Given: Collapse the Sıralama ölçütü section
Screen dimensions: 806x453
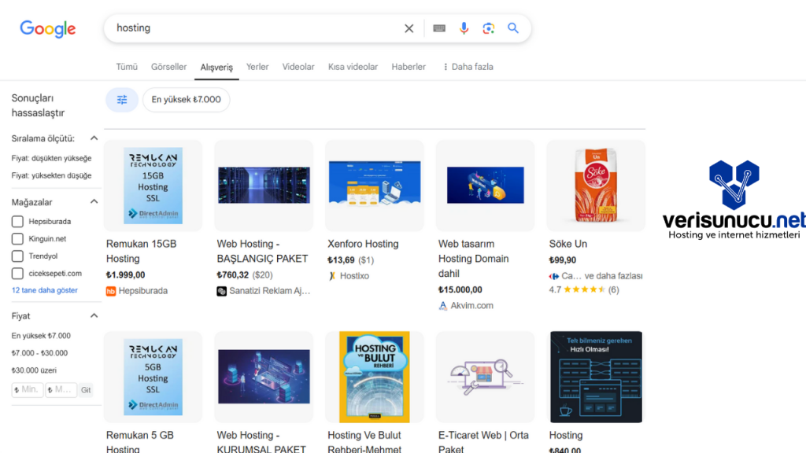Looking at the screenshot, I should (94, 138).
